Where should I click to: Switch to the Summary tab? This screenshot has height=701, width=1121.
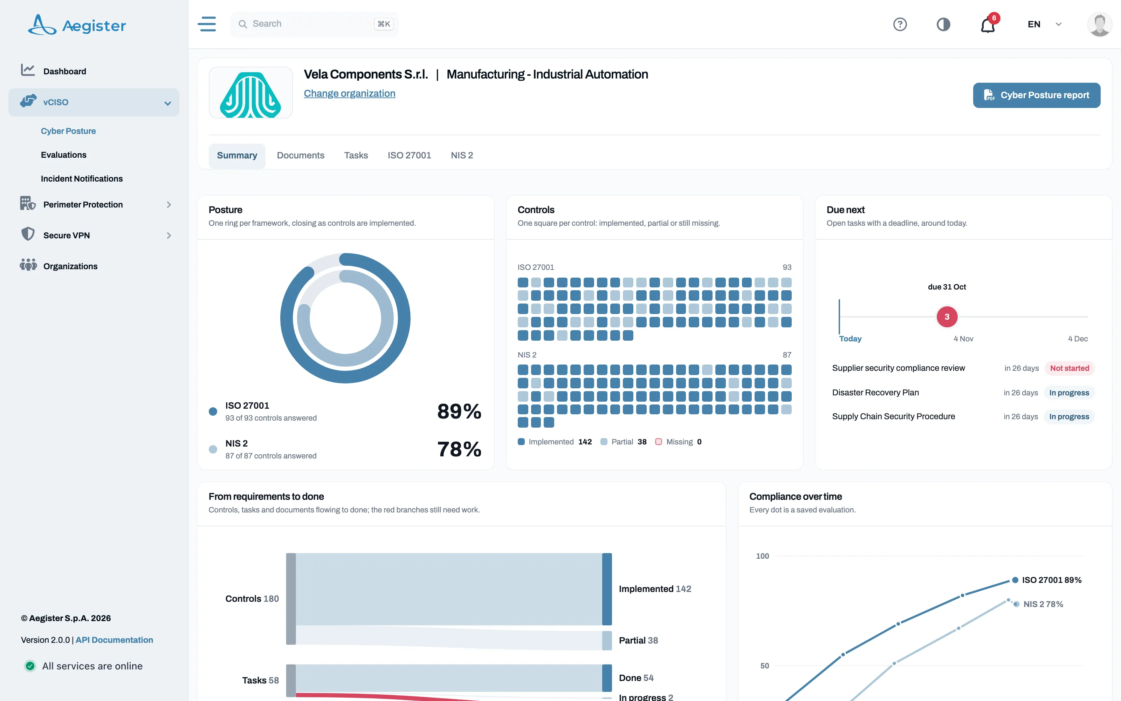pyautogui.click(x=237, y=156)
